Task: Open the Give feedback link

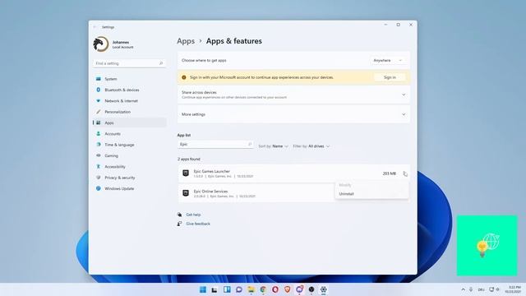Action: (198, 224)
